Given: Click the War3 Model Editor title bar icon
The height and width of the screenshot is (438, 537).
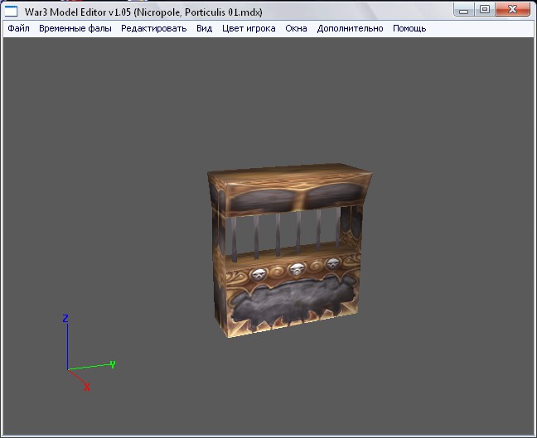Looking at the screenshot, I should coord(12,10).
